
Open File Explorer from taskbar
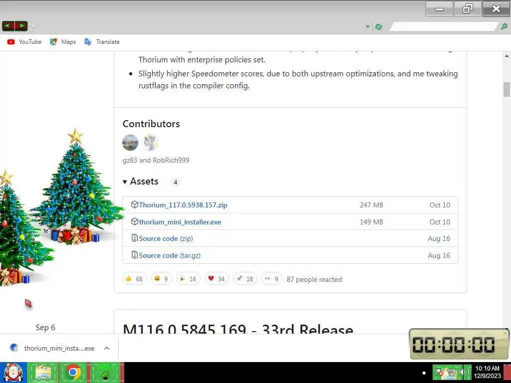[43, 373]
